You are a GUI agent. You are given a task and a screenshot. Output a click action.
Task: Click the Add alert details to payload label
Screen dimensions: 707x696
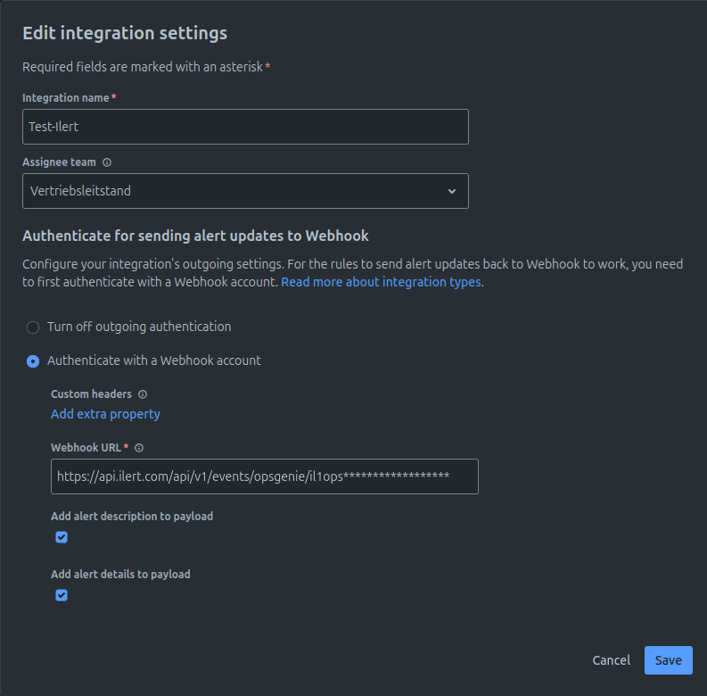click(x=120, y=575)
